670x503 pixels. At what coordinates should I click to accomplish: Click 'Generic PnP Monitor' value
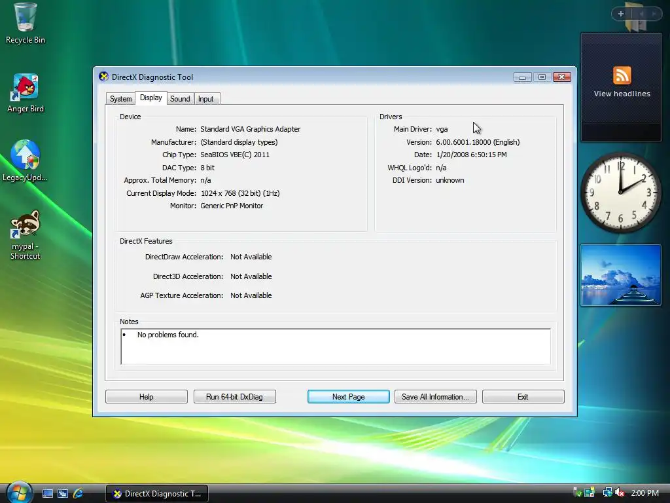coord(232,206)
